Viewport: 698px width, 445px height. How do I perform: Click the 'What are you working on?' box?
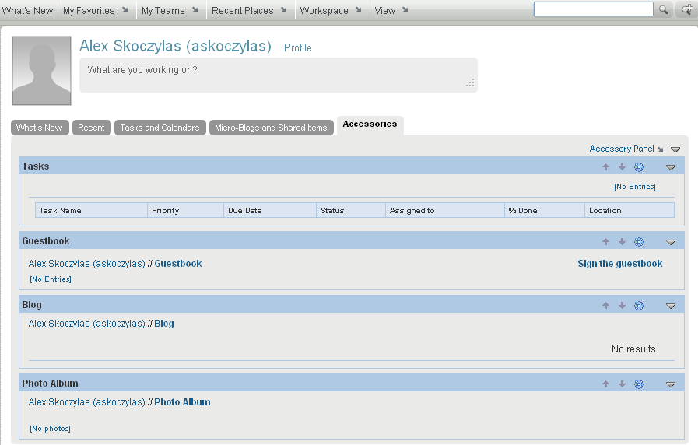279,75
